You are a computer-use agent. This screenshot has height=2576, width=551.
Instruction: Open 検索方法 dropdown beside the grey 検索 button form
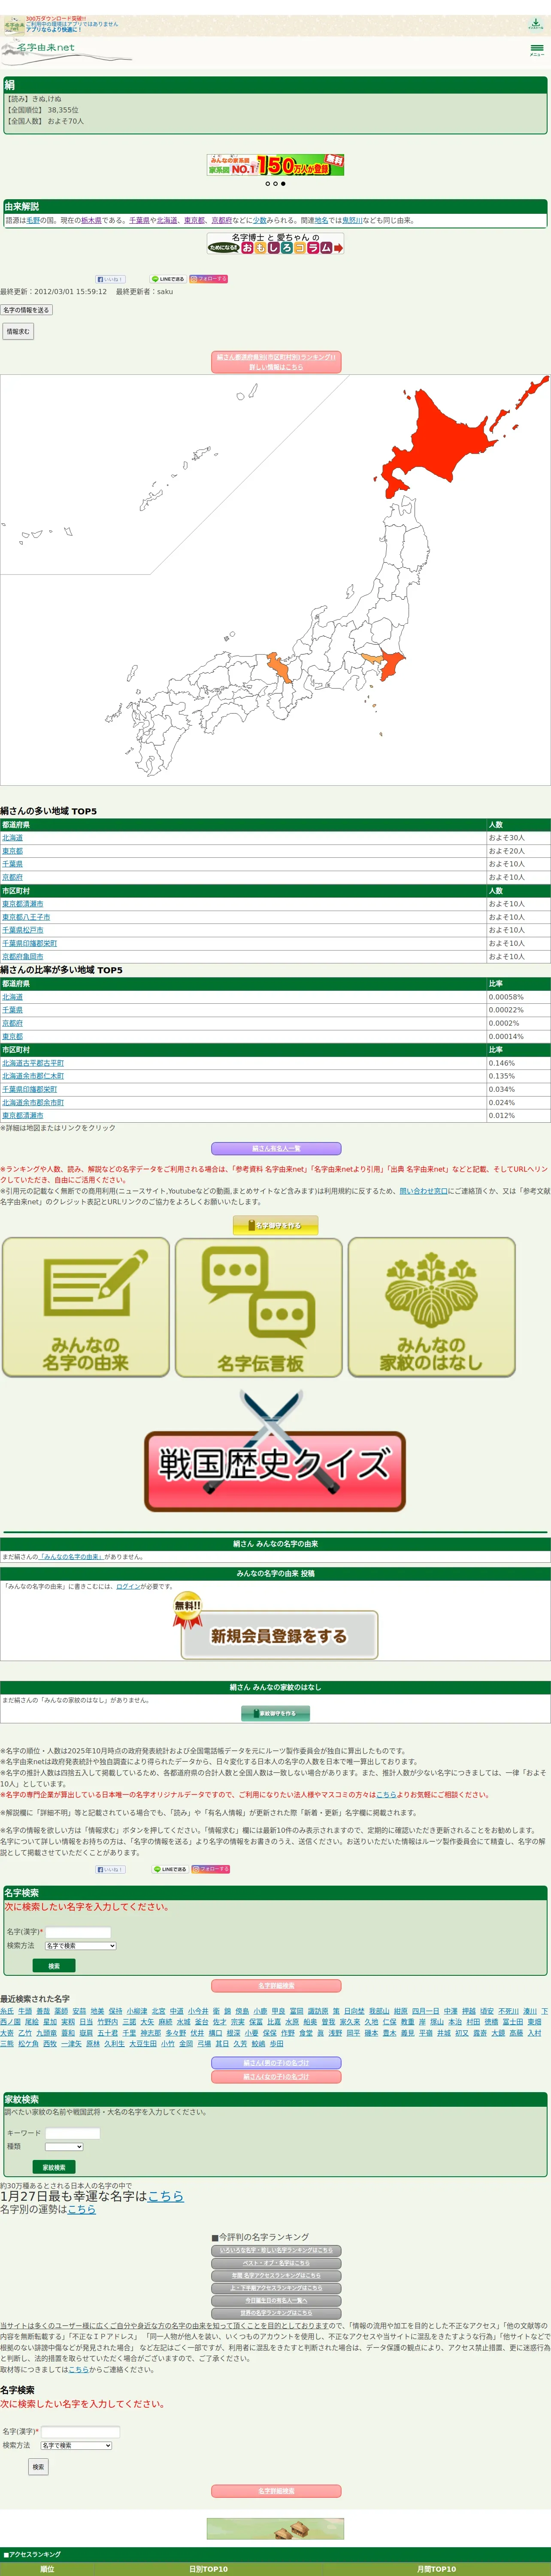tap(76, 2445)
